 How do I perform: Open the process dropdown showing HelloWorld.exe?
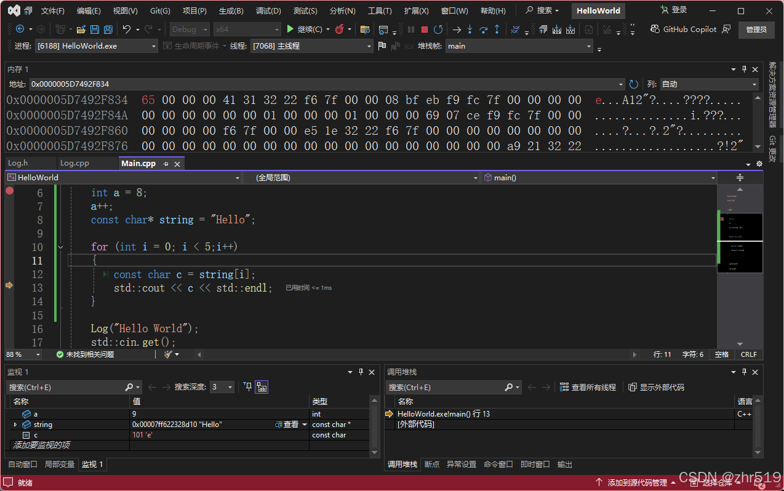(154, 46)
